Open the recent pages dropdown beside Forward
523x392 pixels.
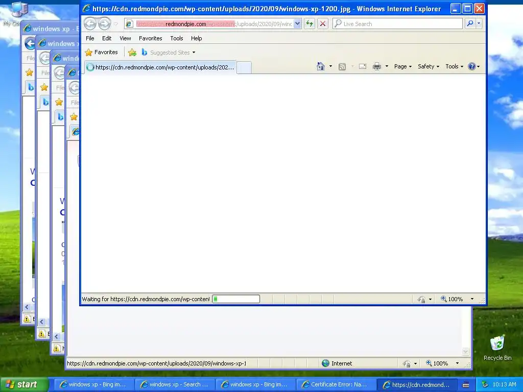[x=116, y=23]
